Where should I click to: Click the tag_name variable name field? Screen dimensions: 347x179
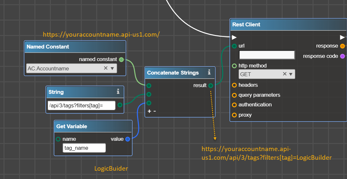(84, 148)
